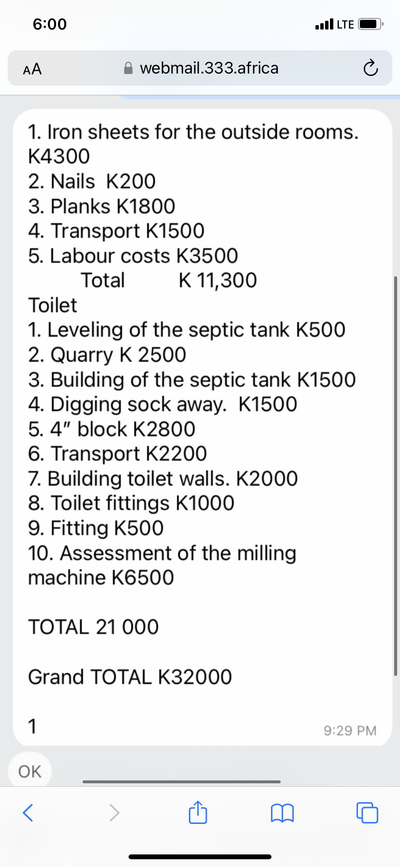Tap the 6:00 status bar clock
This screenshot has height=867, width=400.
coord(50,24)
